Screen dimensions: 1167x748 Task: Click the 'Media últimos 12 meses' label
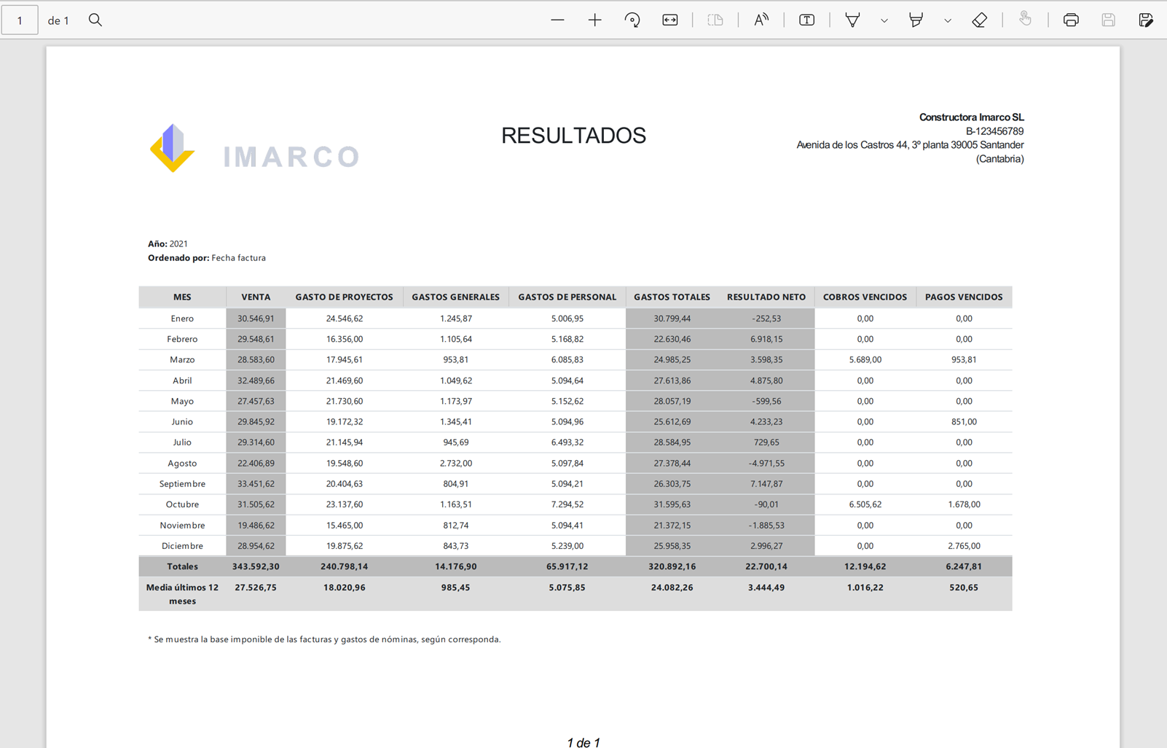[182, 594]
